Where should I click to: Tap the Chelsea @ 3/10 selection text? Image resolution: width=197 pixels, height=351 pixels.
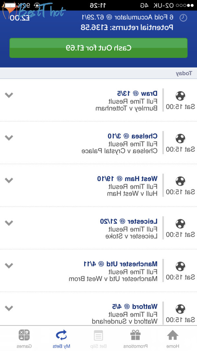[x=132, y=136]
